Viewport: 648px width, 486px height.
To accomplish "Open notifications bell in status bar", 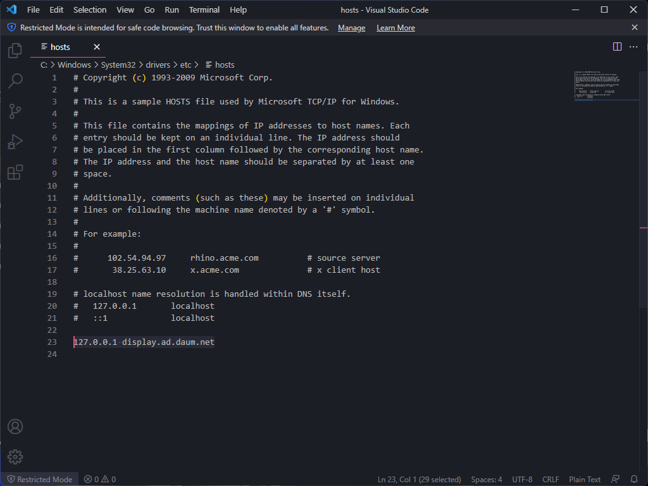I will [633, 479].
